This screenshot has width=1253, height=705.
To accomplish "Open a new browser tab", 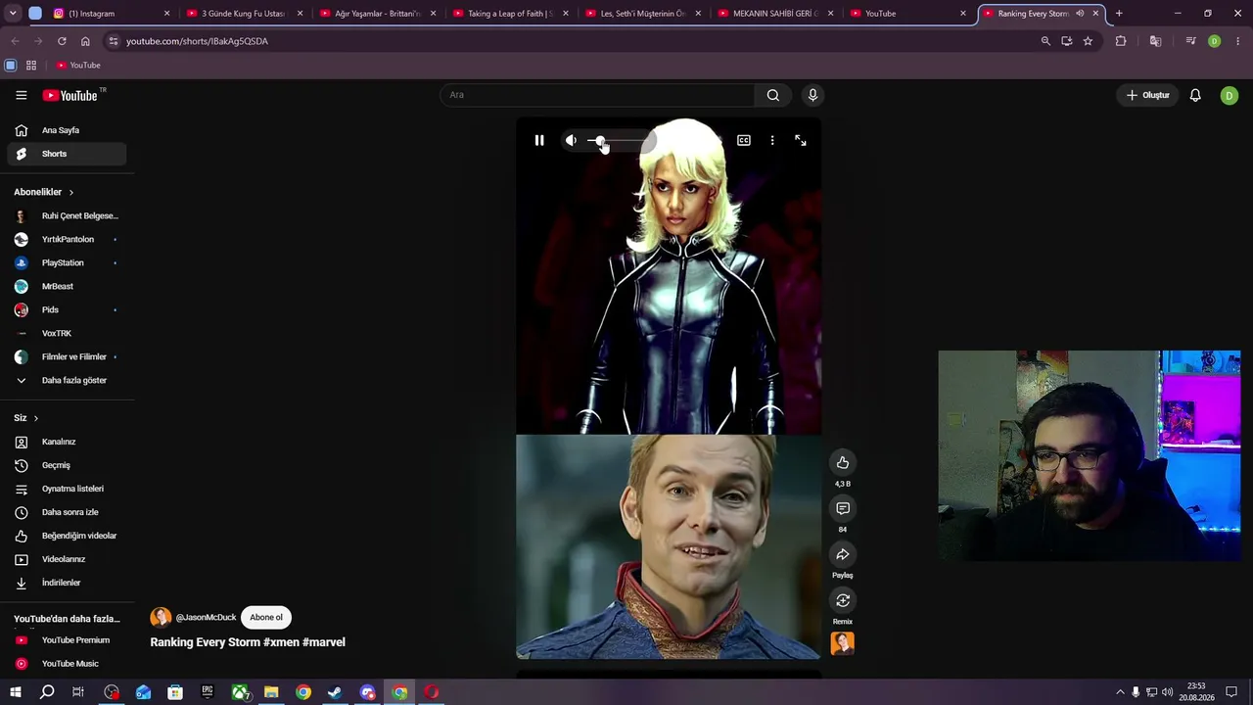I will (x=1119, y=14).
